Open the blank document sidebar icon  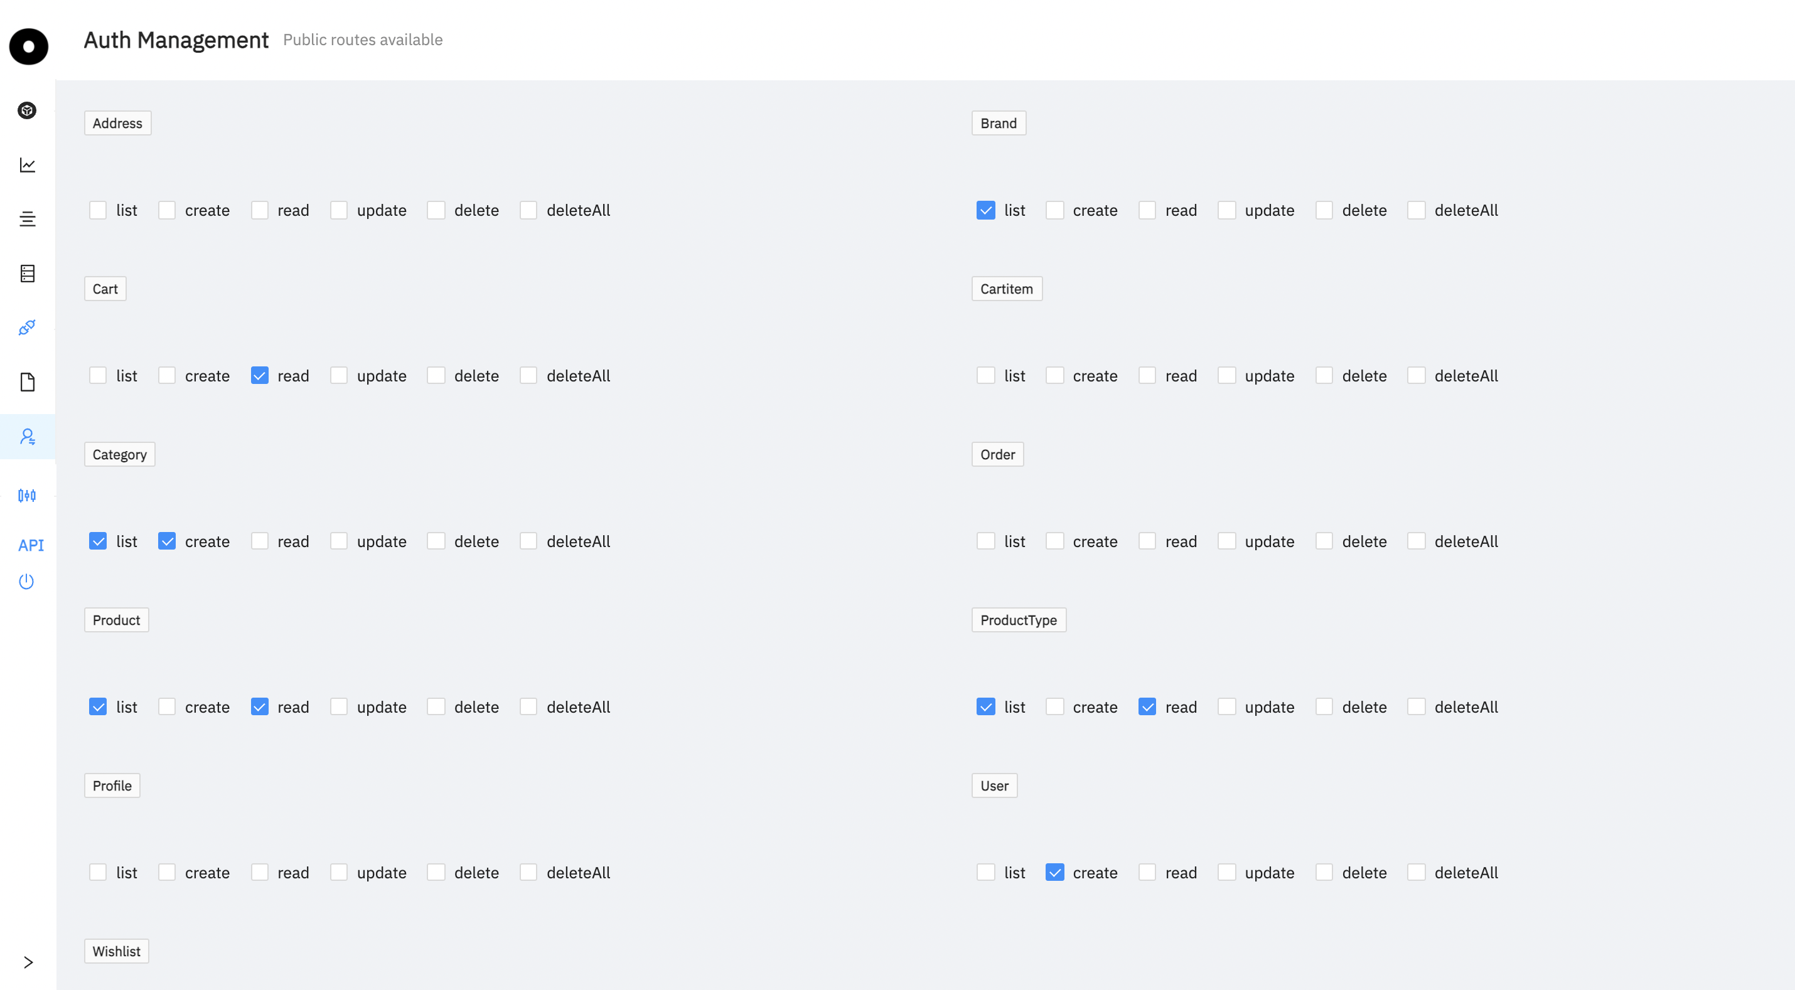(27, 382)
